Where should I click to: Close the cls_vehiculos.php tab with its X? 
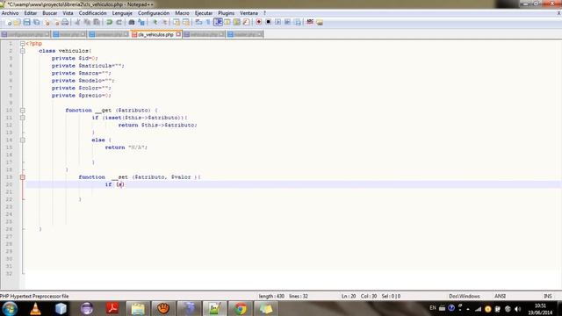pos(178,34)
